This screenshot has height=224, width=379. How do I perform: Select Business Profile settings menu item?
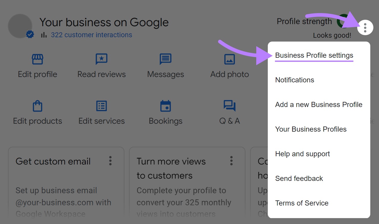click(x=314, y=55)
